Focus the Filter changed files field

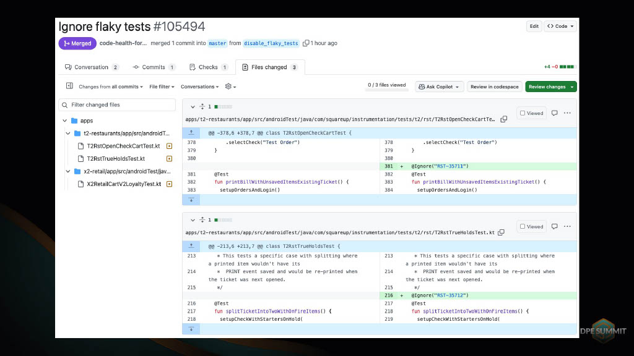point(117,105)
